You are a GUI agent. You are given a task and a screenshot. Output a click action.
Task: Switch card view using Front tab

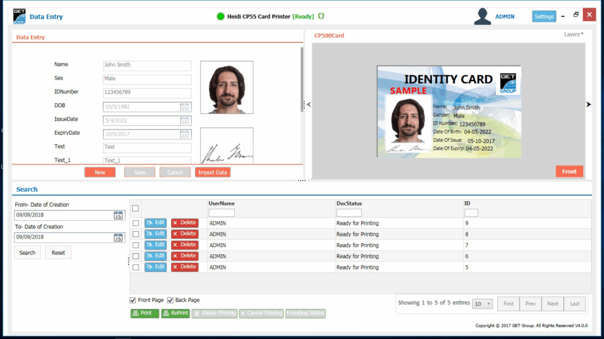[569, 171]
